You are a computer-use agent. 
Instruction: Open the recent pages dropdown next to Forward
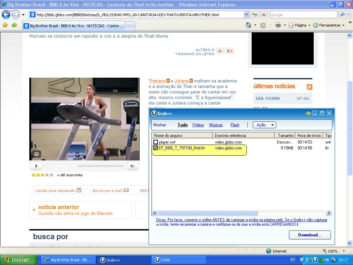[x=23, y=15]
